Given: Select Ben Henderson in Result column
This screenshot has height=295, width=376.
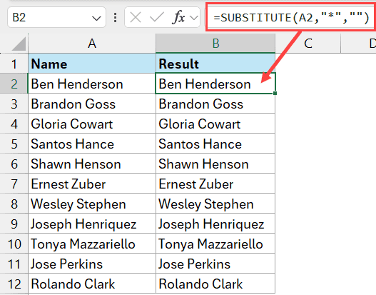Looking at the screenshot, I should (215, 84).
